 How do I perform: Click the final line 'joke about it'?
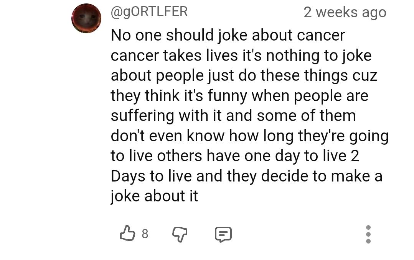click(154, 196)
